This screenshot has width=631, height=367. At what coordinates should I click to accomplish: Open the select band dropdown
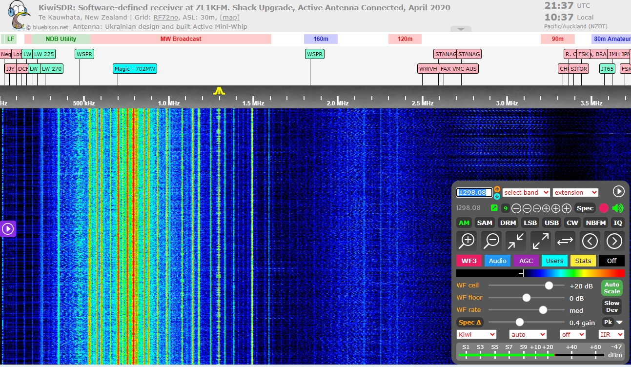pos(526,193)
